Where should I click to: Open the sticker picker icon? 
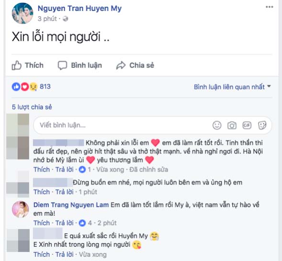pyautogui.click(x=262, y=125)
